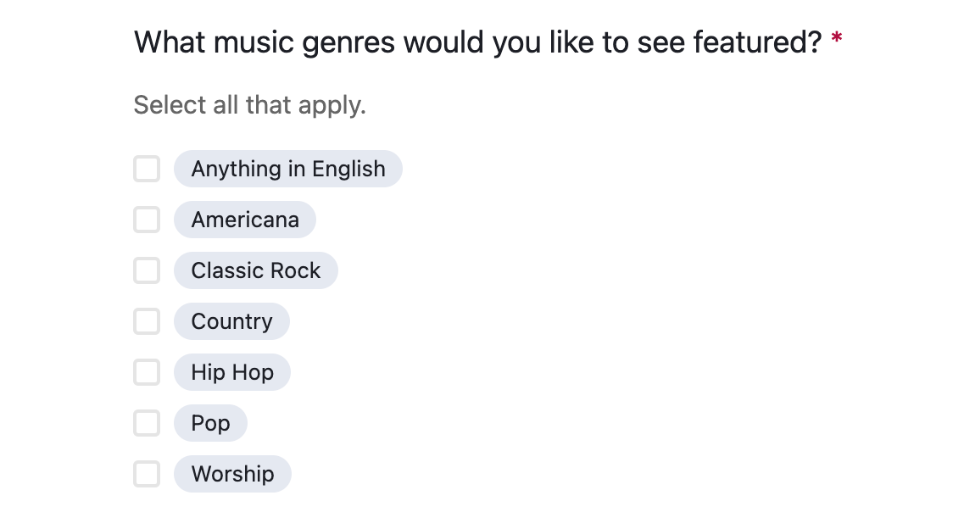Click the Americana label pill
Image resolution: width=953 pixels, height=529 pixels.
click(x=245, y=220)
